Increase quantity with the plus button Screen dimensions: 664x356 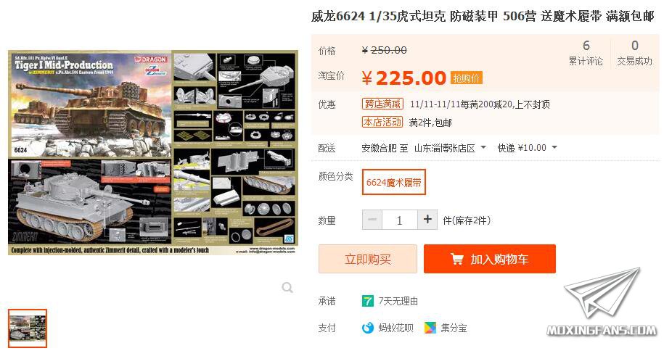[x=427, y=220]
